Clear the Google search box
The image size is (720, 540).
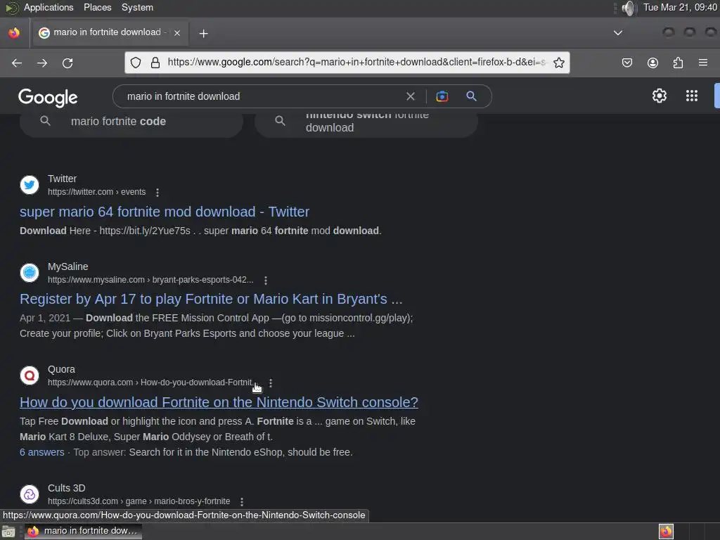pos(411,96)
